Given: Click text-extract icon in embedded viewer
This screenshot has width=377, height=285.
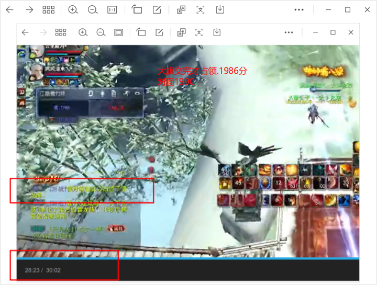Looking at the screenshot, I should [x=199, y=32].
